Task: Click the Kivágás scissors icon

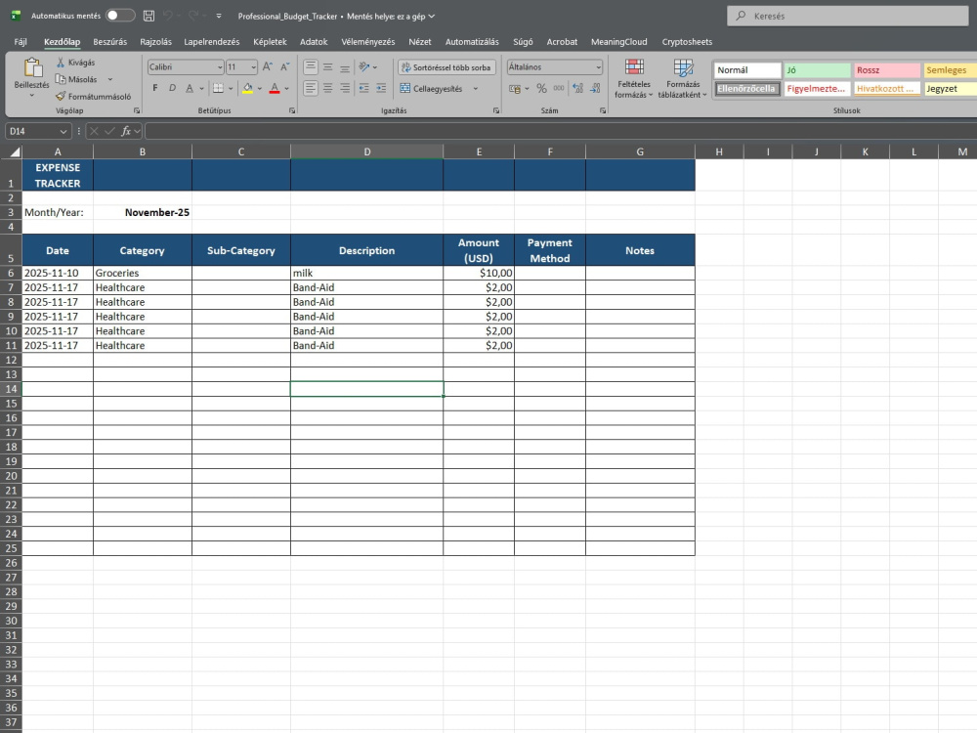Action: click(61, 63)
